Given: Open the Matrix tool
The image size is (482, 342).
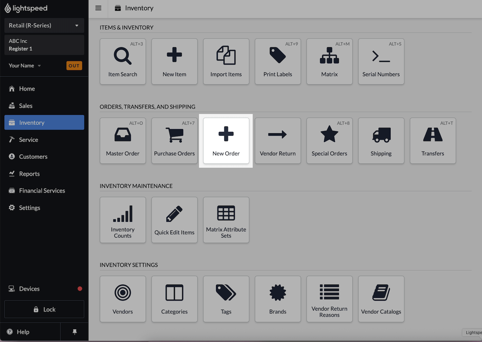Looking at the screenshot, I should [329, 61].
